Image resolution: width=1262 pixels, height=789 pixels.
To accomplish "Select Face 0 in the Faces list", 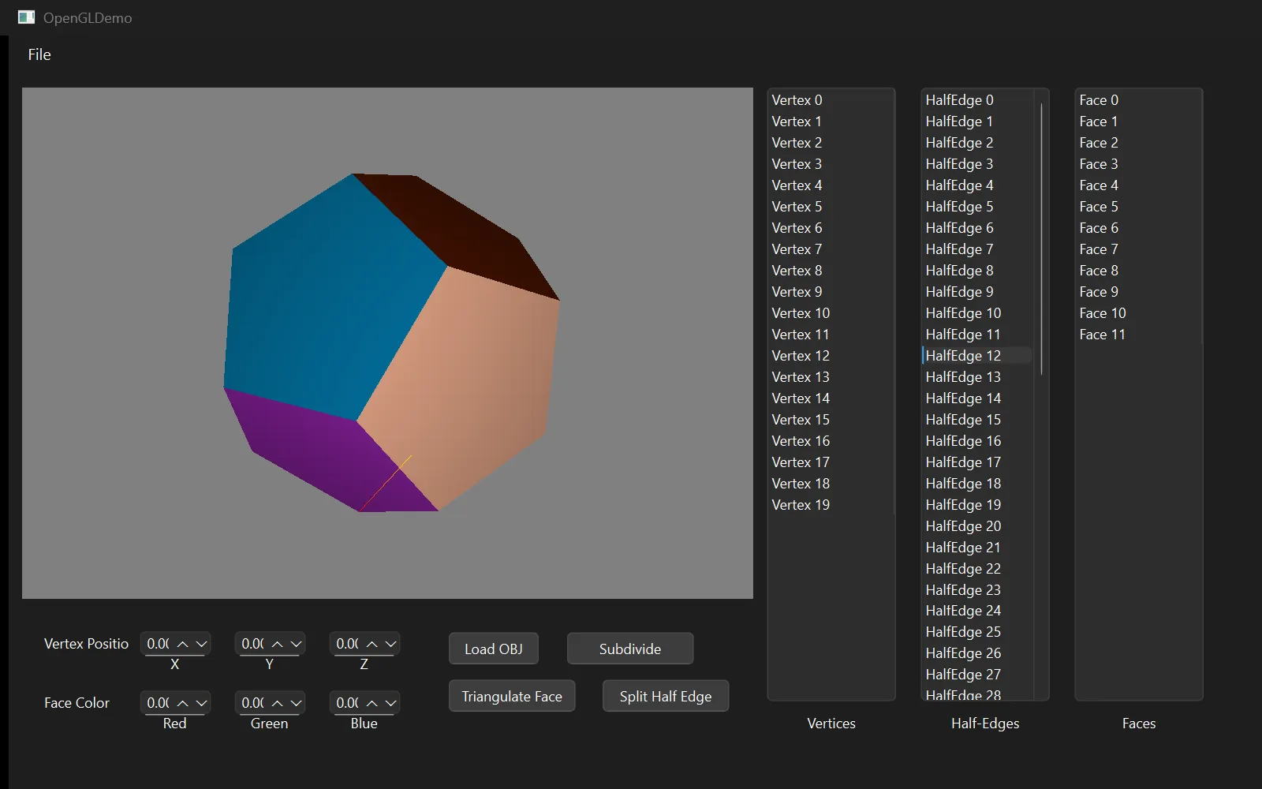I will pyautogui.click(x=1138, y=100).
